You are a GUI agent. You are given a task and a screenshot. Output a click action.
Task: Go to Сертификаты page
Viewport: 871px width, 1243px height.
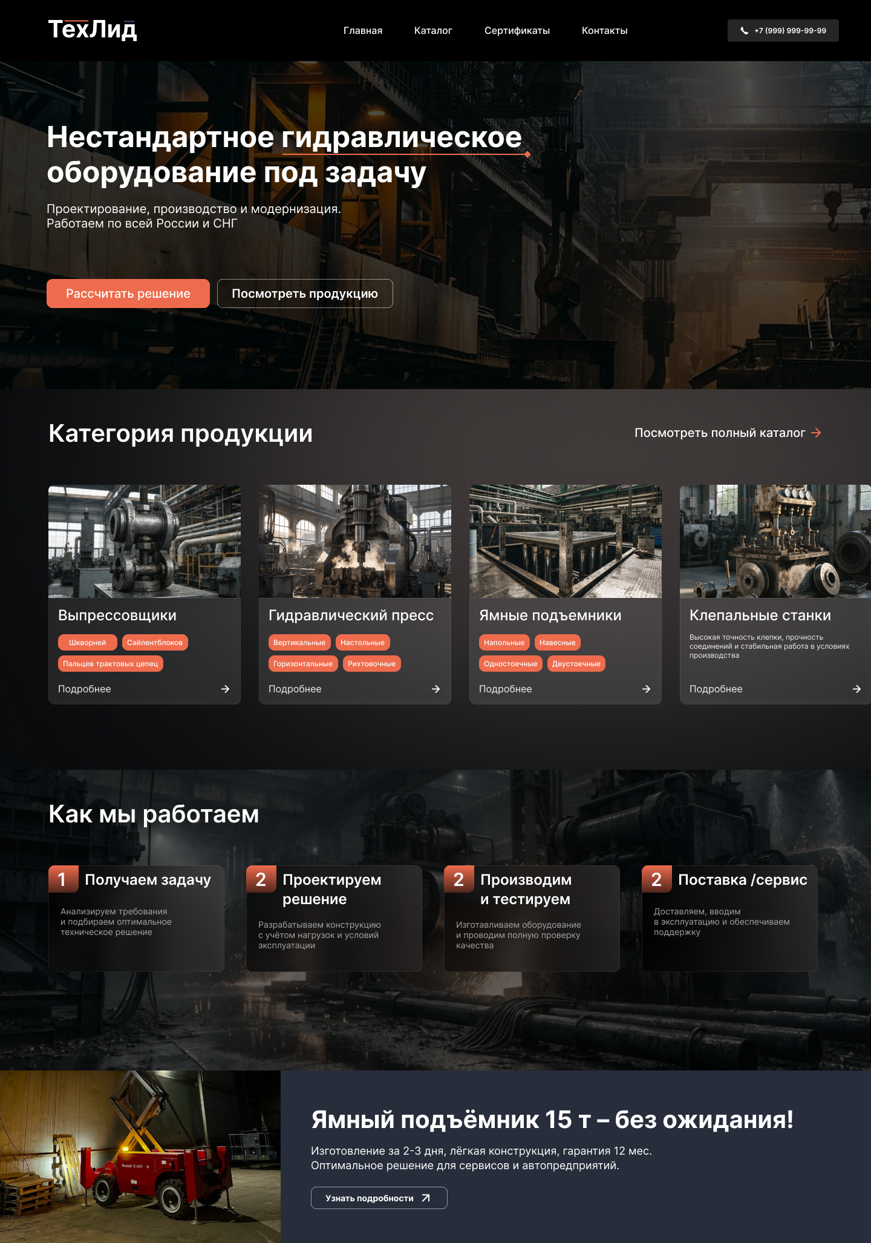pos(517,31)
